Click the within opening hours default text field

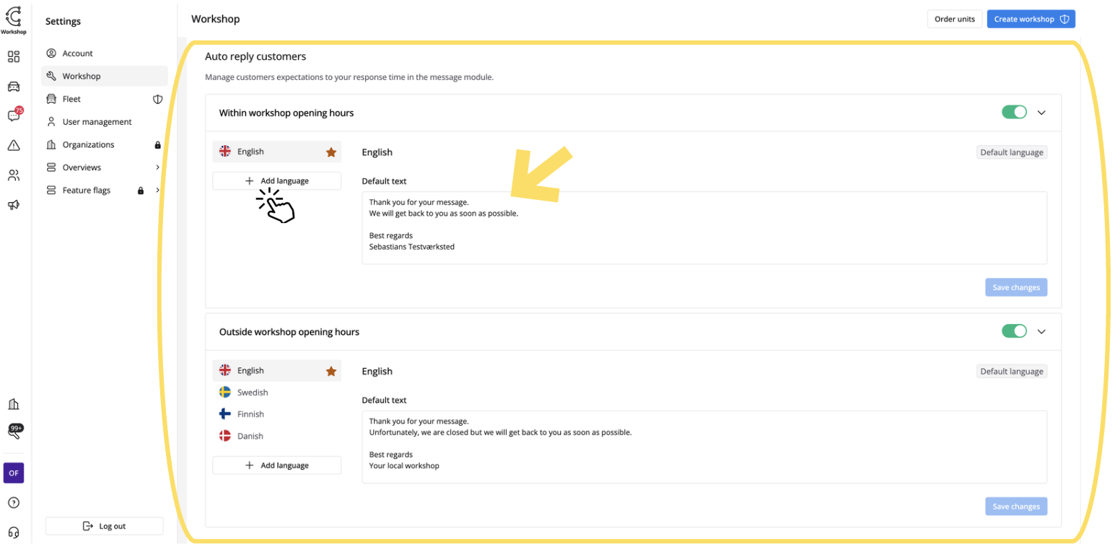pos(704,228)
